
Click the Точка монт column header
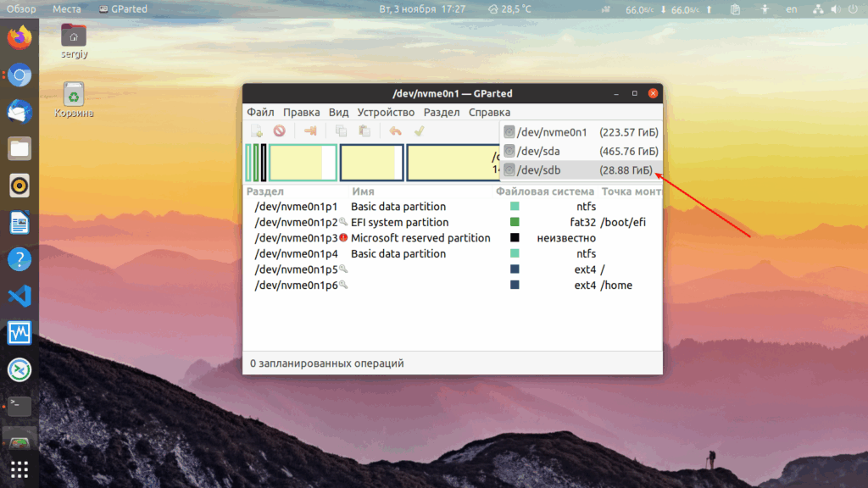tap(630, 191)
